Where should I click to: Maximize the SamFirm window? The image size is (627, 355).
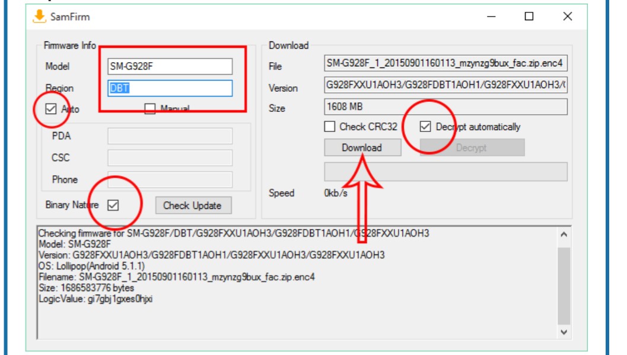[x=529, y=17]
